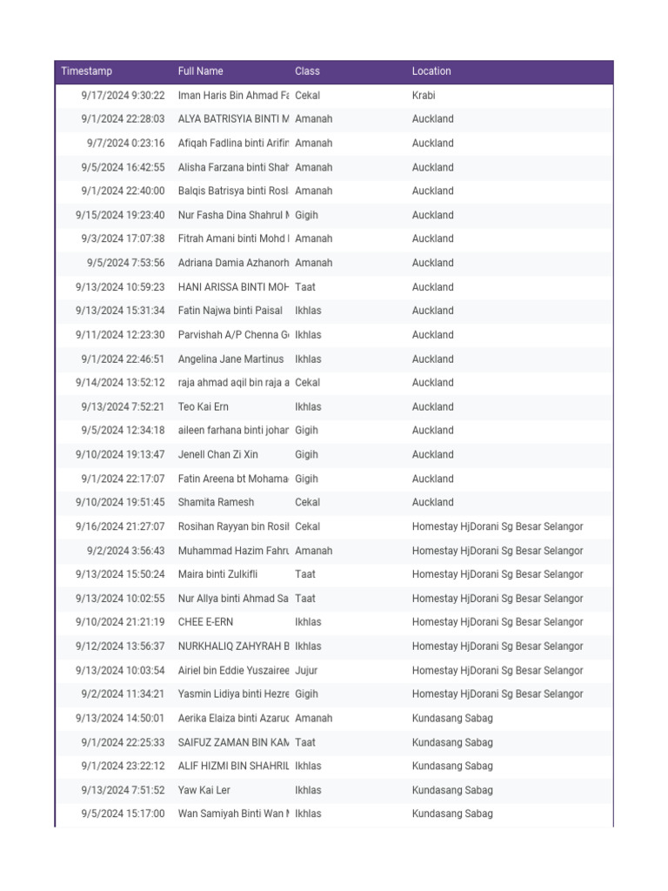Select Kundasang Sabag in Aerika Elaiza row
Viewport: 668px width, 891px height.
[452, 718]
